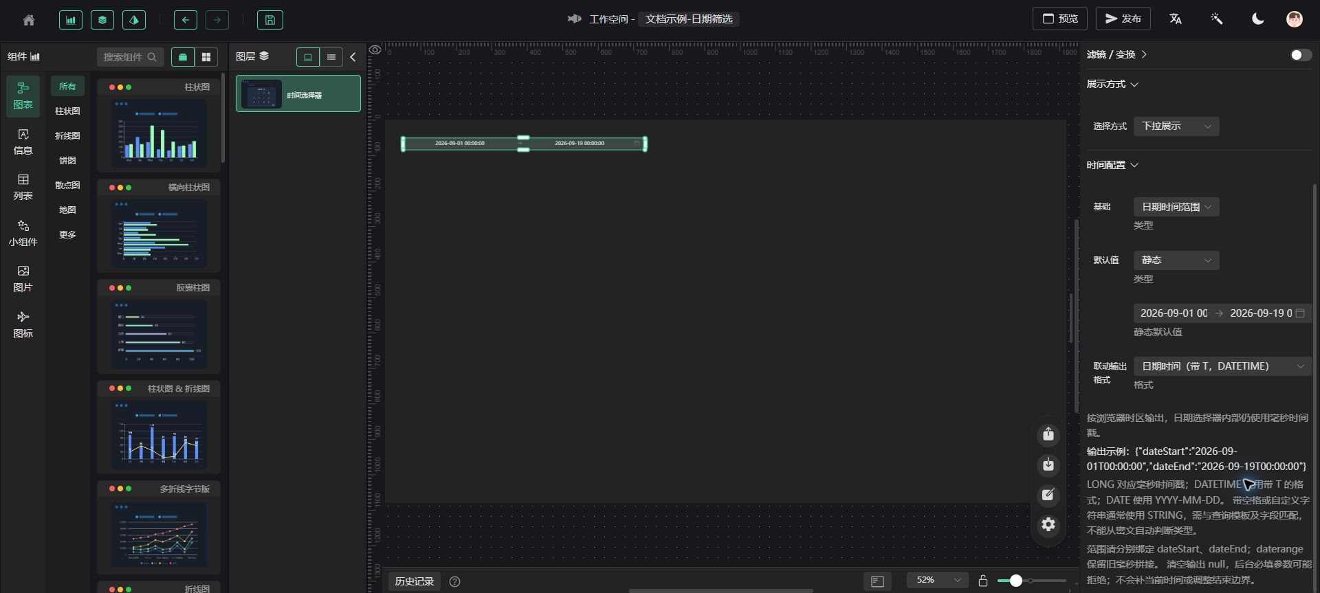
Task: Switch component list to grid view
Action: pyautogui.click(x=206, y=57)
